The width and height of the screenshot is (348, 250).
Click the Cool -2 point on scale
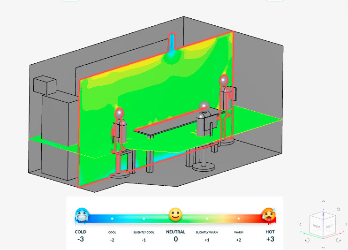tap(112, 219)
